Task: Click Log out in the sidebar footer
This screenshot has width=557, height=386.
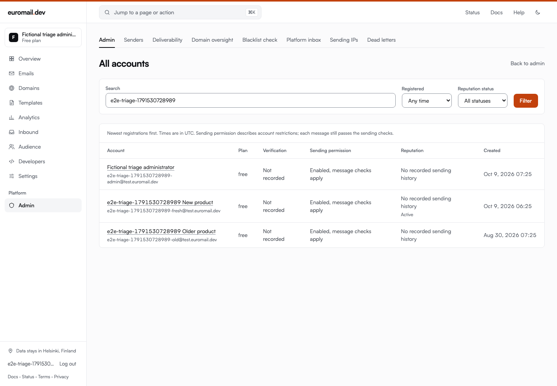Action: pos(68,364)
